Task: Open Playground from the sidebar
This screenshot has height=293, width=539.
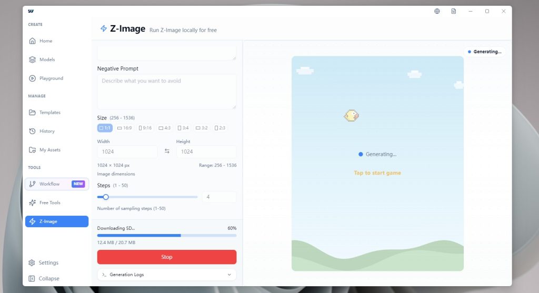Action: [x=51, y=78]
